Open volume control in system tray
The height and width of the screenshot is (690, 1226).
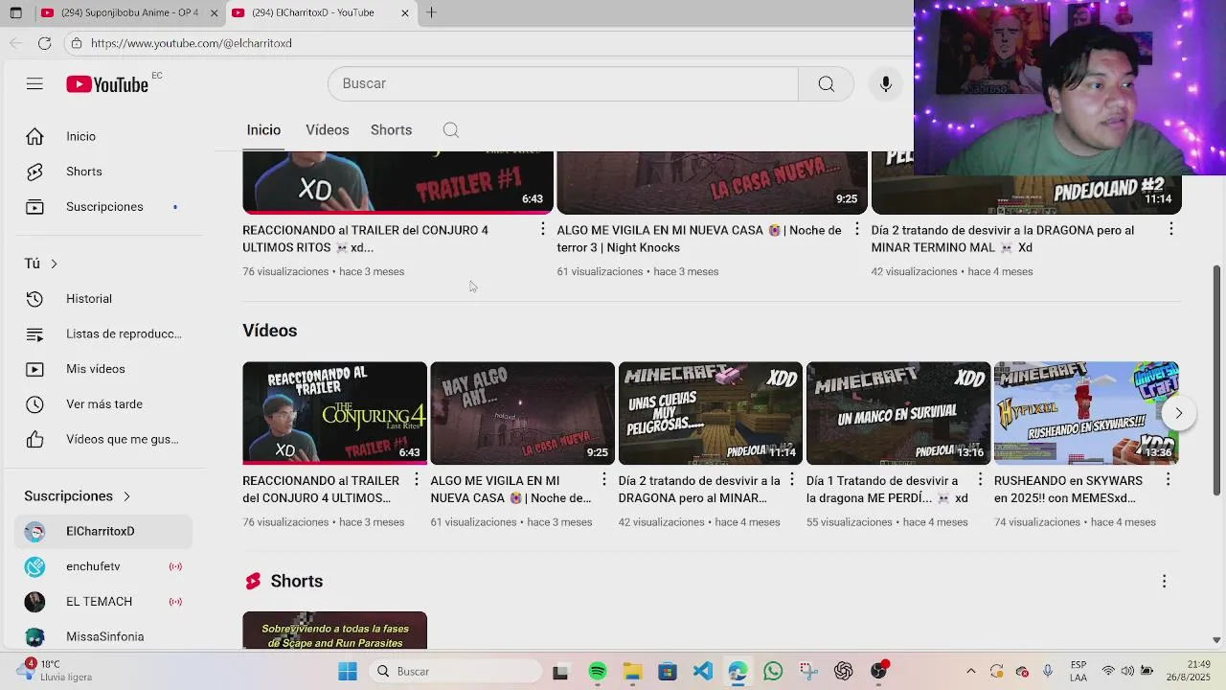coord(1127,672)
